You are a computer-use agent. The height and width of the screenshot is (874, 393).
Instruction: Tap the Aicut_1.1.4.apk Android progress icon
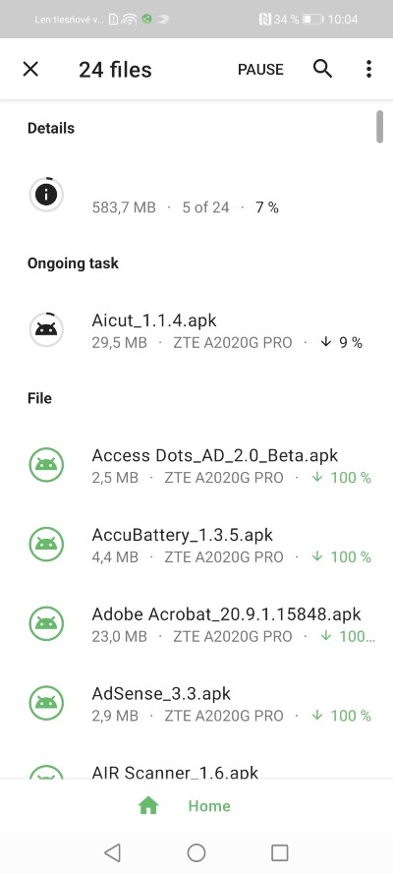[46, 329]
